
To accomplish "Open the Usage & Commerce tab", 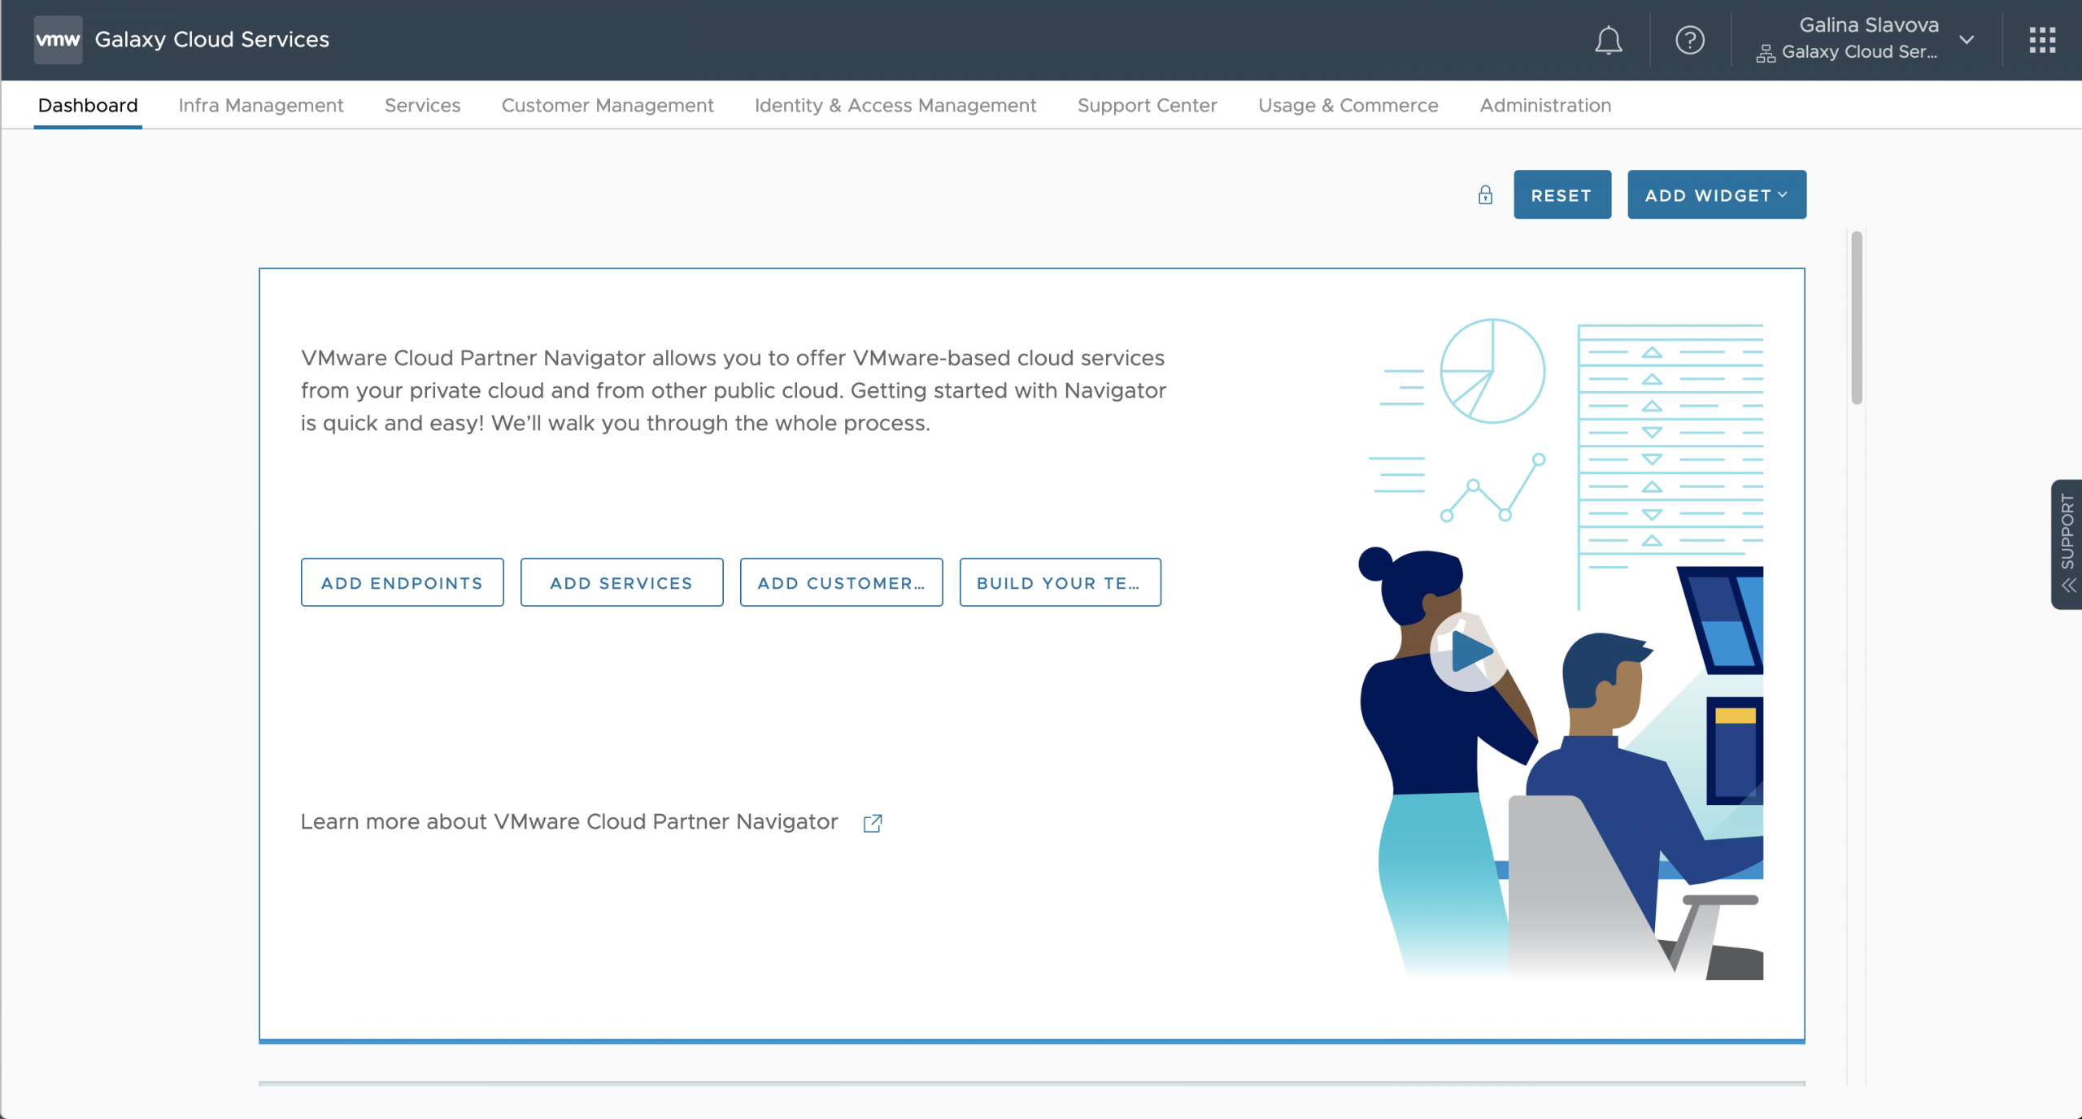I will (1348, 106).
